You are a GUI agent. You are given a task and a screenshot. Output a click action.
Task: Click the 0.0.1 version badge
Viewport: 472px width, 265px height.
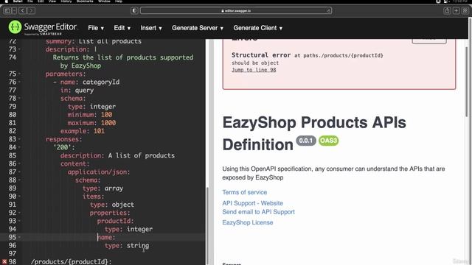point(306,141)
